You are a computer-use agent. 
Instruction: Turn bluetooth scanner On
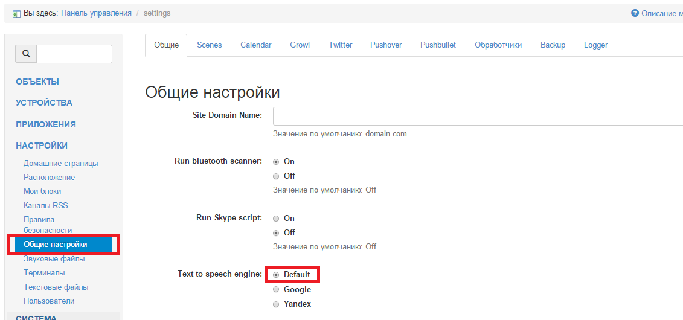[276, 162]
